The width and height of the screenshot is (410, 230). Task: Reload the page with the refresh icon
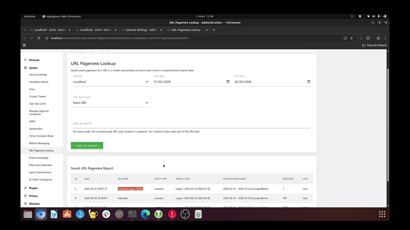click(x=38, y=38)
